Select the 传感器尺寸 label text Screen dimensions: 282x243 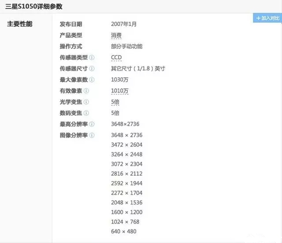[x=74, y=69]
